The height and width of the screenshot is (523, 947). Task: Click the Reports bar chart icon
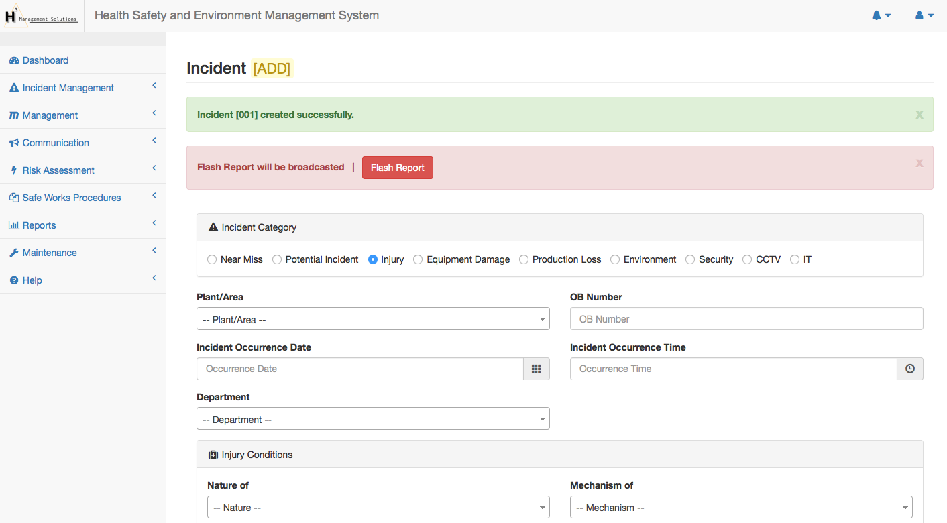(x=14, y=225)
